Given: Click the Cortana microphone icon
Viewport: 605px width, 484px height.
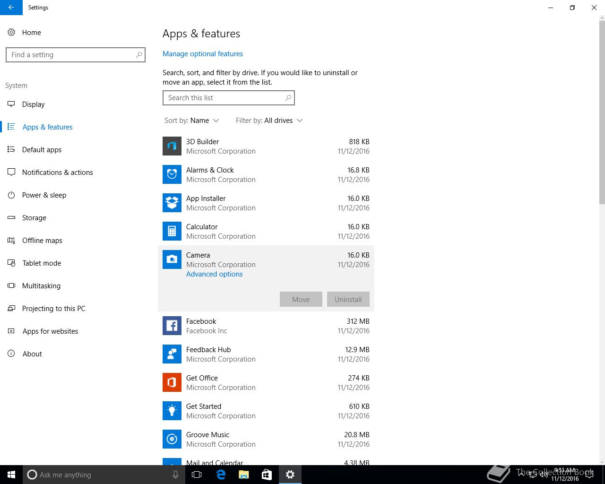Looking at the screenshot, I should point(175,475).
